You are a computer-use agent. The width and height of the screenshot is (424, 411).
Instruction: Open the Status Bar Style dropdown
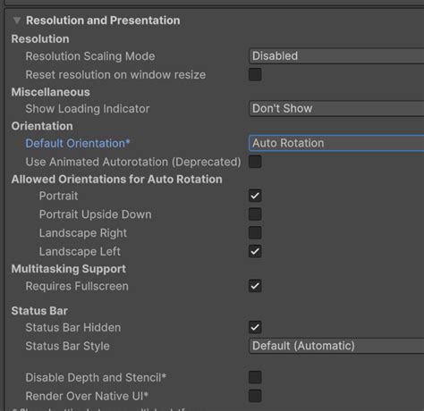click(x=336, y=346)
